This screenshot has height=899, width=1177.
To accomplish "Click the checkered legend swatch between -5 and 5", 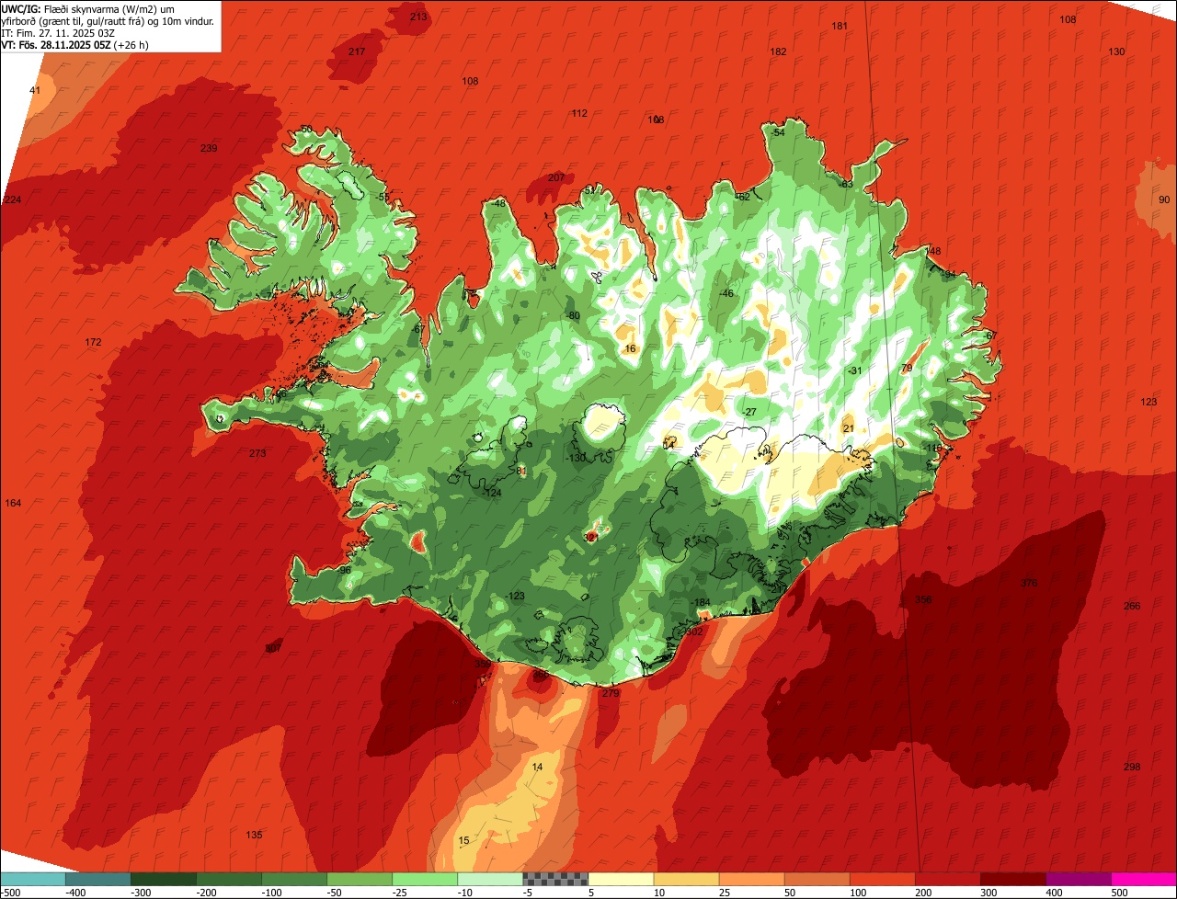I will (555, 880).
